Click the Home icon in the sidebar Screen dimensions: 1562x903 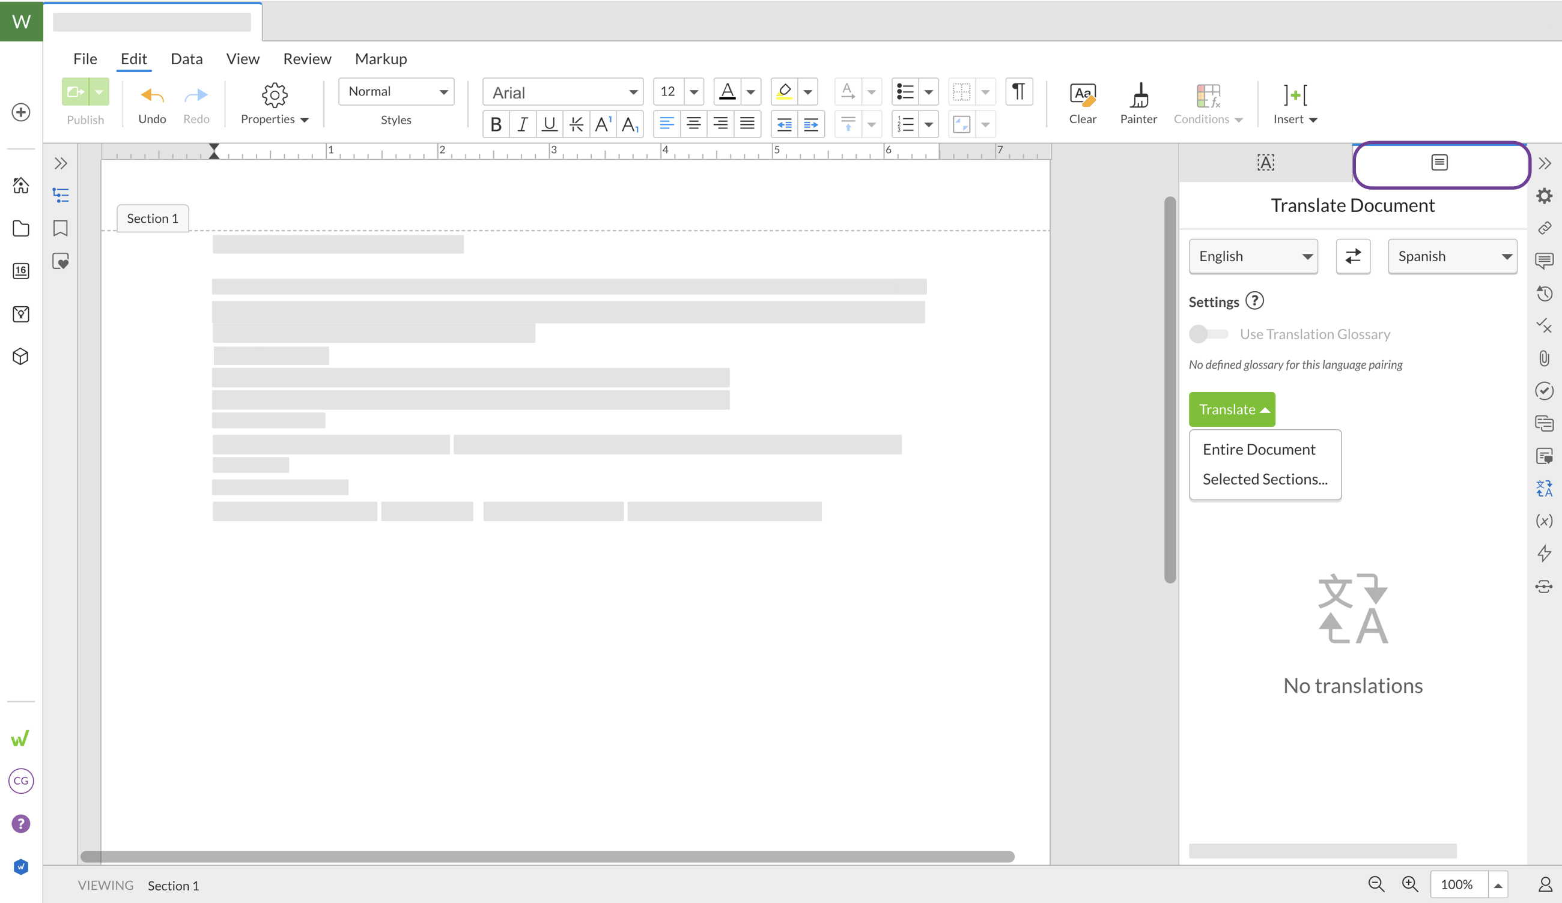20,185
